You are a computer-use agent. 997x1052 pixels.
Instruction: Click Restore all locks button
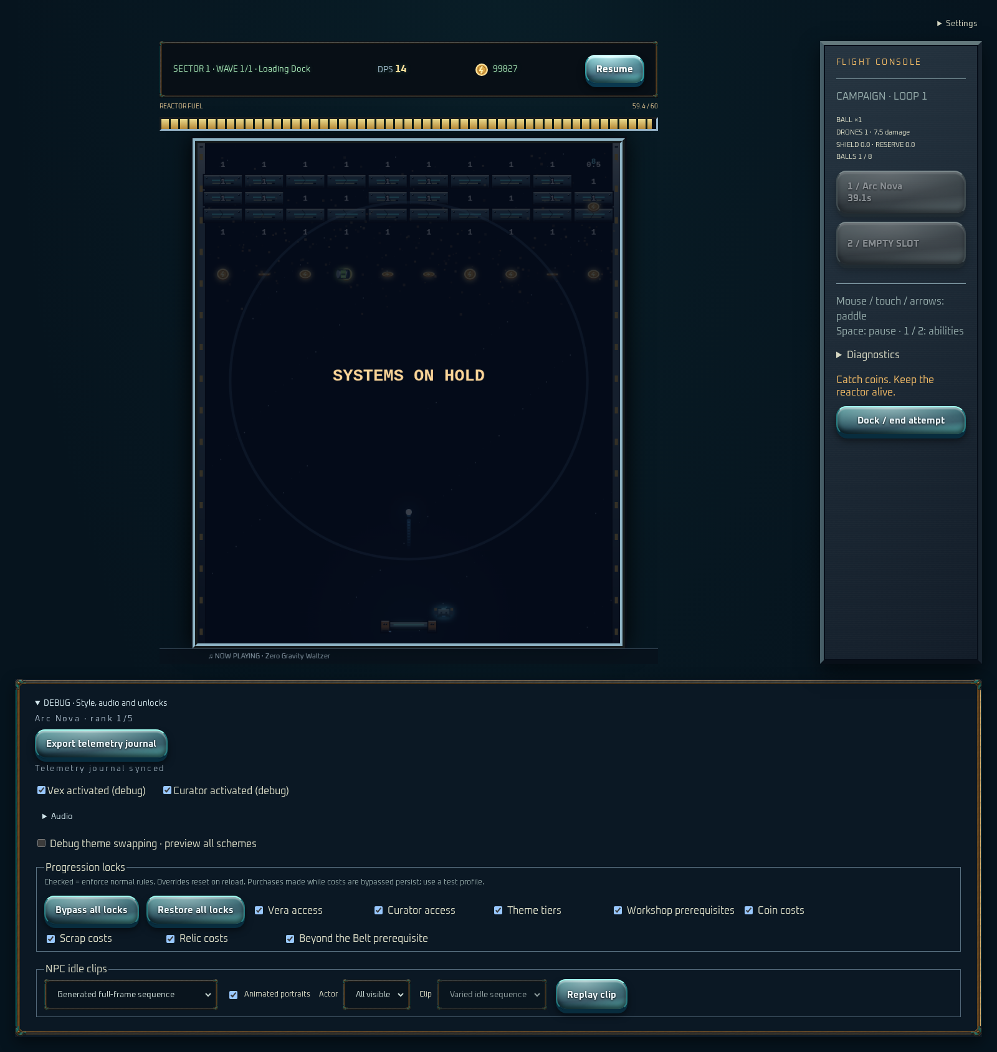pyautogui.click(x=196, y=910)
